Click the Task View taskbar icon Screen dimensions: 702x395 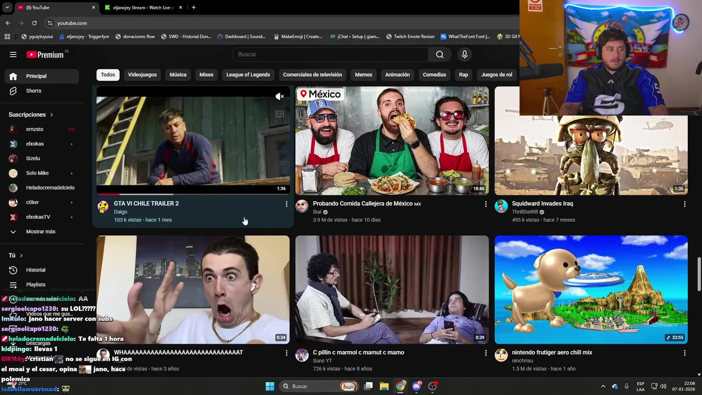(369, 386)
